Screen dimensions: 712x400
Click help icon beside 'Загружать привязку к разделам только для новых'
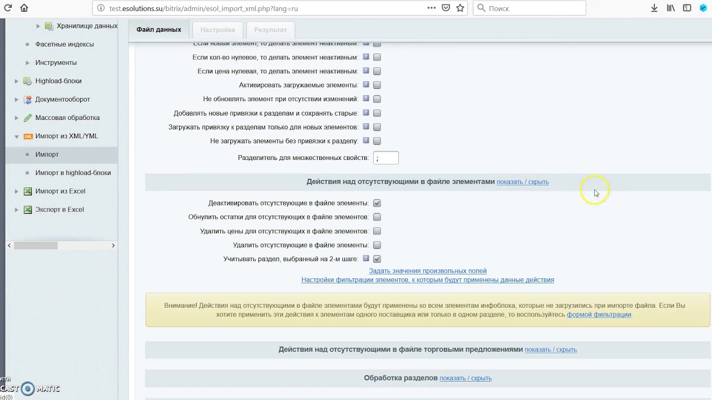(x=366, y=126)
